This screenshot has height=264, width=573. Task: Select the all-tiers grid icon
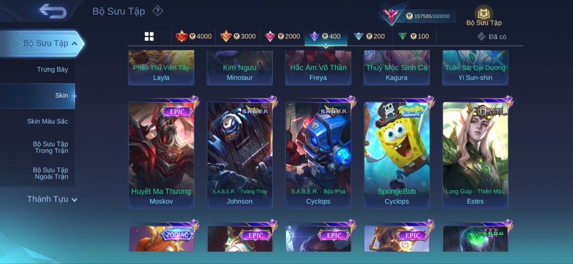(149, 37)
